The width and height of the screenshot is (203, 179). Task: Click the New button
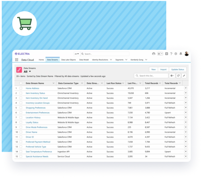click(154, 69)
